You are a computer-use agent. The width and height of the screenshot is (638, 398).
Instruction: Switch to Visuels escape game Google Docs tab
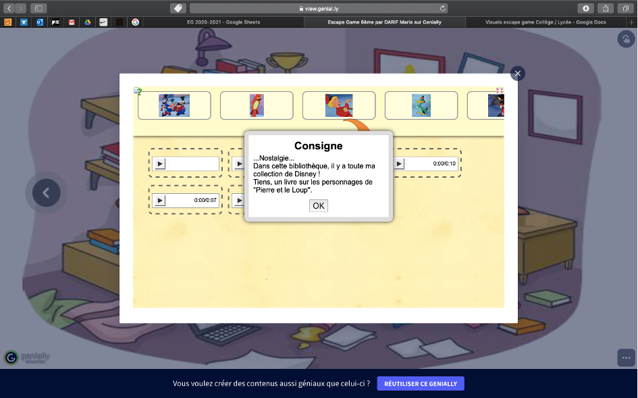546,22
